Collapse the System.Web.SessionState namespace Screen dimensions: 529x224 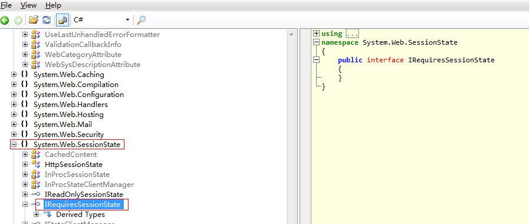14,144
